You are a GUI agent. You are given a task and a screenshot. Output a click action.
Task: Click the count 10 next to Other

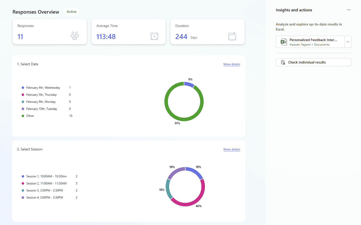[71, 116]
